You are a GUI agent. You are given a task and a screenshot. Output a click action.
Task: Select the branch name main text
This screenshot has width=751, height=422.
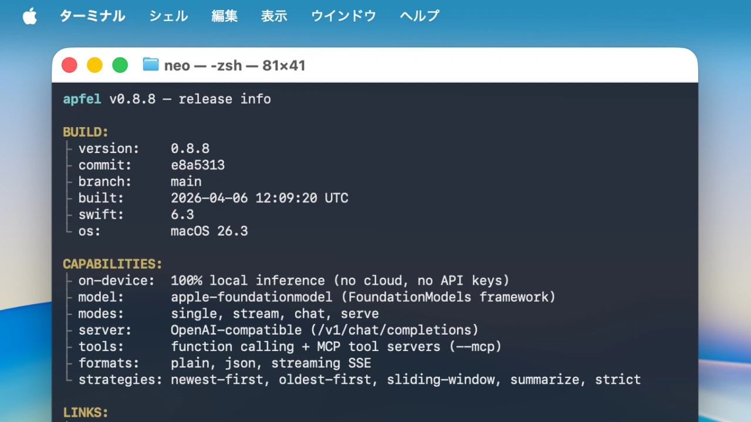point(186,182)
